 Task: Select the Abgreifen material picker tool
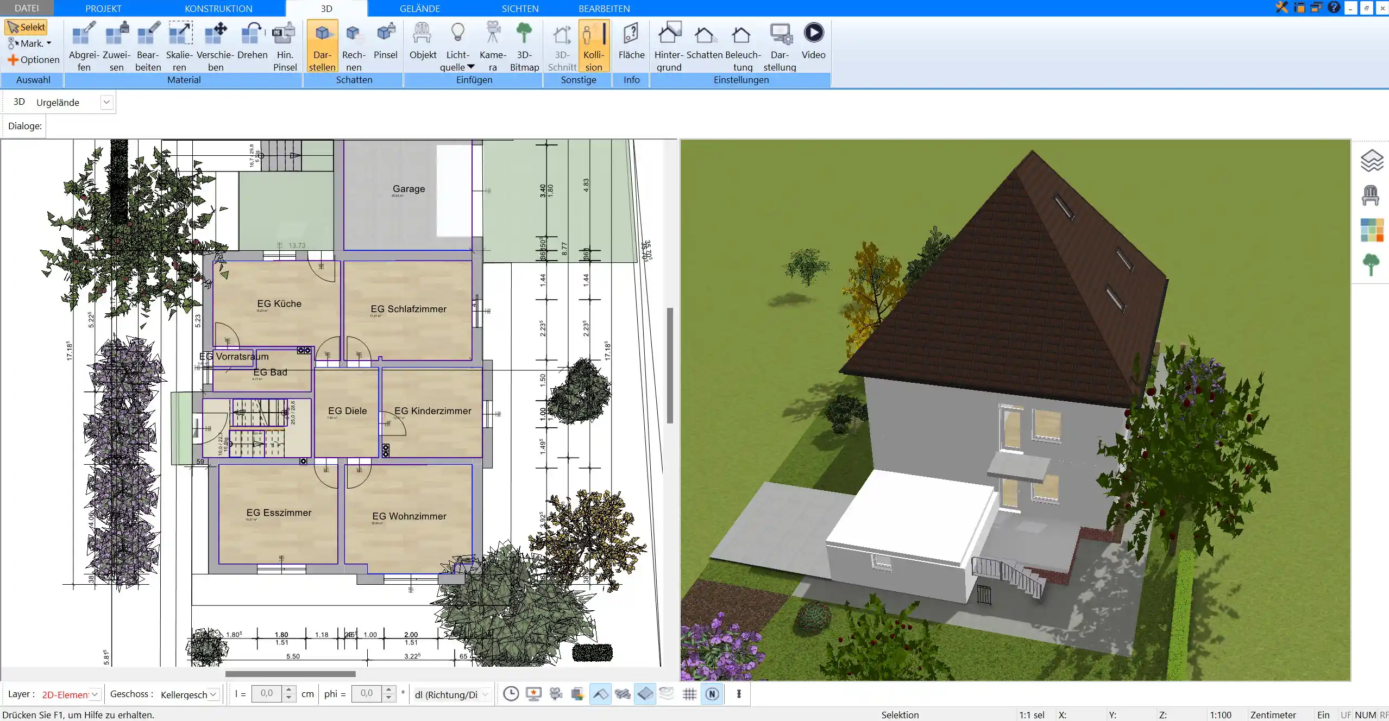click(84, 46)
